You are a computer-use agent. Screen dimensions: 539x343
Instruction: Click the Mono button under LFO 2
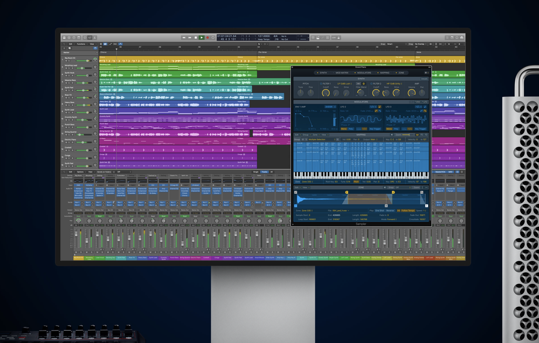[344, 129]
